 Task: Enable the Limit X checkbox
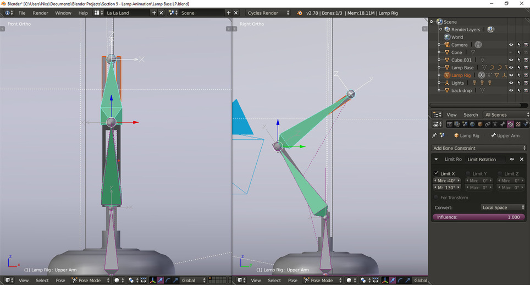(437, 173)
